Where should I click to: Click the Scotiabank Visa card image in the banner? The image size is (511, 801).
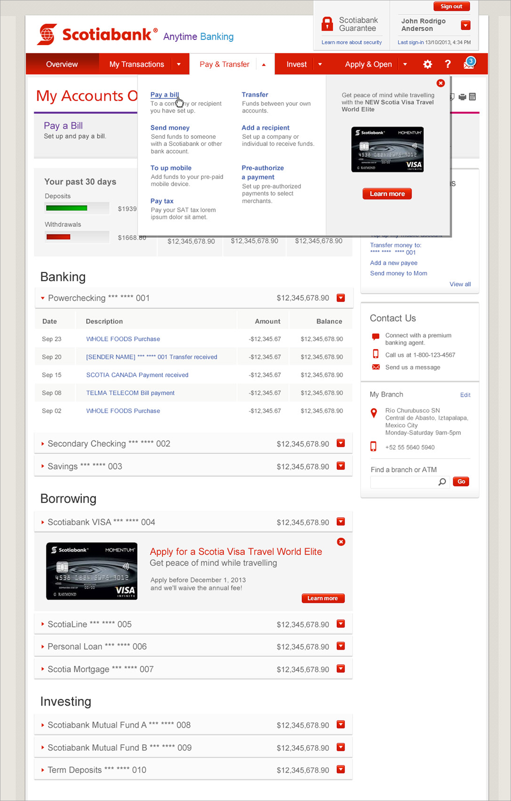coord(92,571)
